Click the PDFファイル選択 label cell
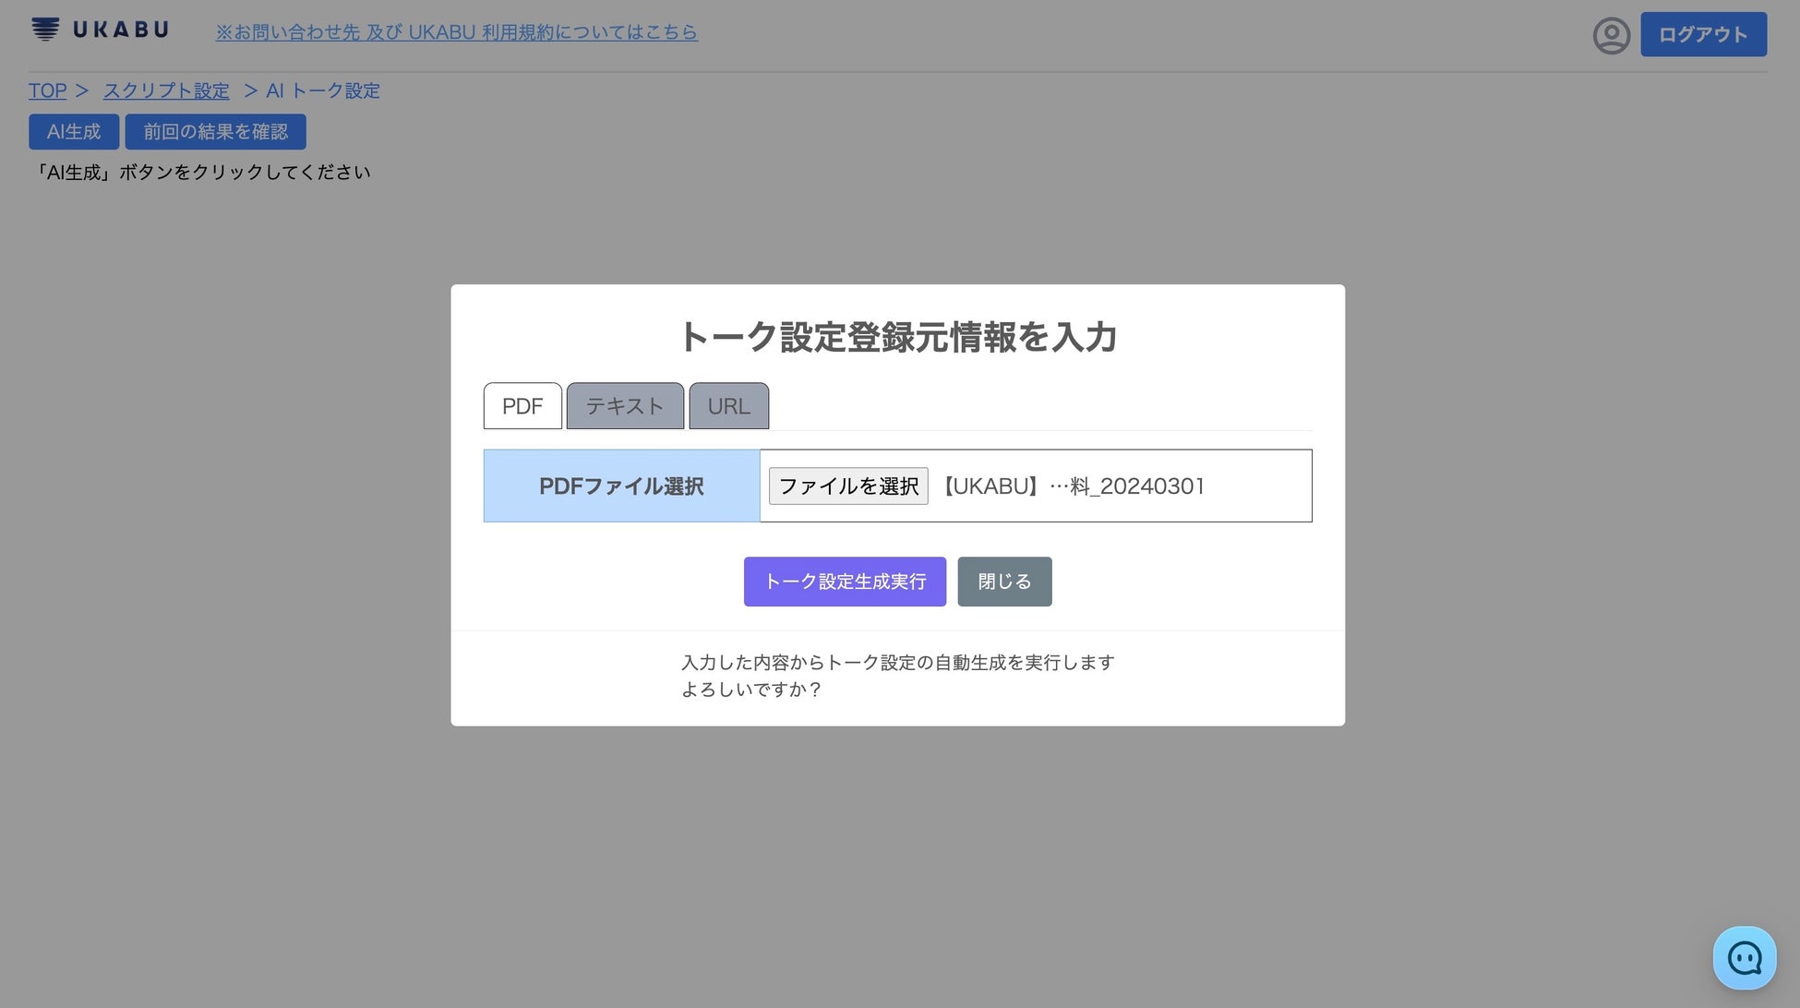 coord(621,486)
